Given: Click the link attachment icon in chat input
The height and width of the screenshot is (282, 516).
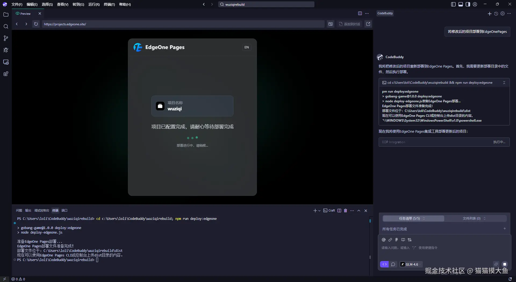Looking at the screenshot, I should 390,240.
